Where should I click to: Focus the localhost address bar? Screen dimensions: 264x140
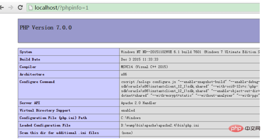coord(143,7)
